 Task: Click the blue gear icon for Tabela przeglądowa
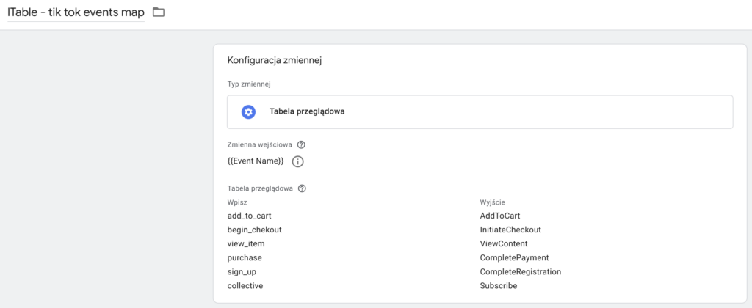tap(249, 112)
